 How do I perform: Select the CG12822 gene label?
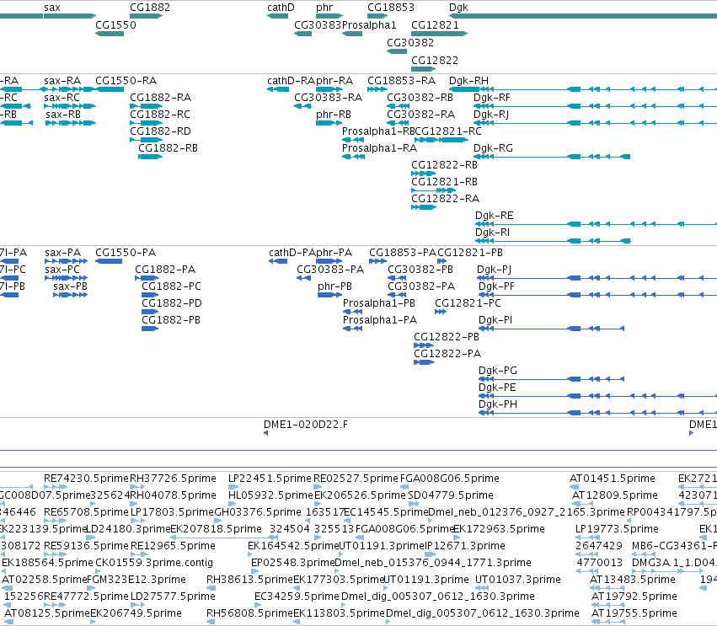coord(435,60)
